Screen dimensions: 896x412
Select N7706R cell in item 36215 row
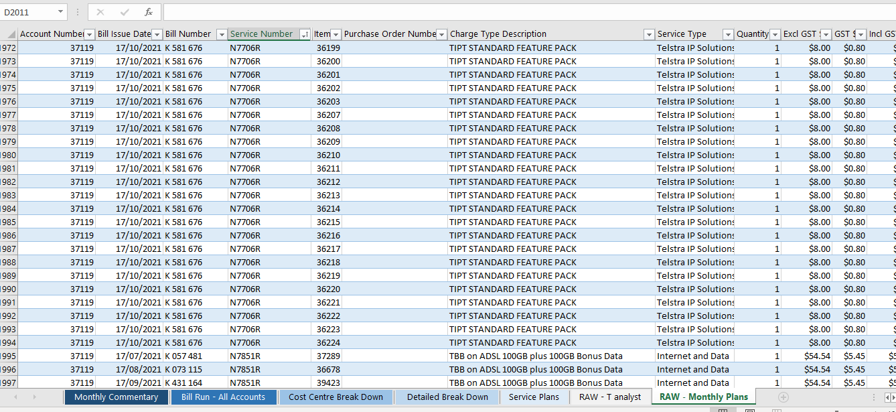[270, 222]
